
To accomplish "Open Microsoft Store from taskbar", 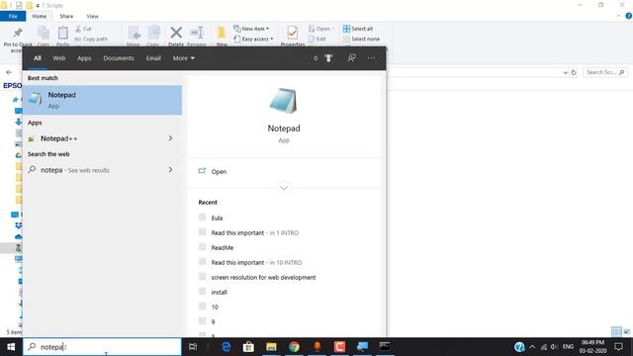I will pyautogui.click(x=248, y=347).
